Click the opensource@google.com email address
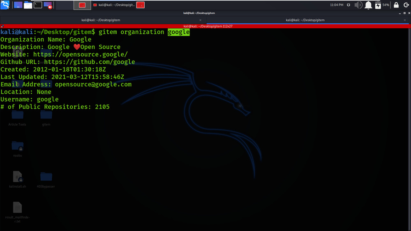Screen dimensions: 411x231 (93, 84)
